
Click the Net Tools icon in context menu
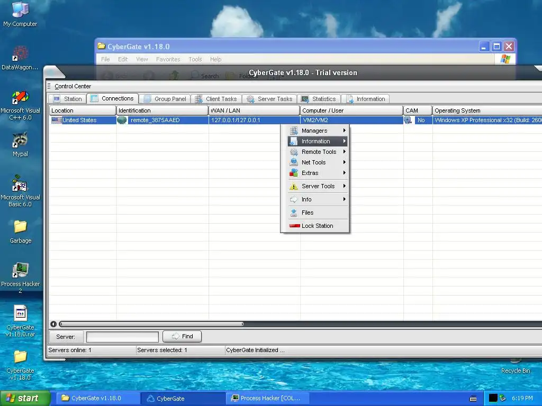click(293, 162)
